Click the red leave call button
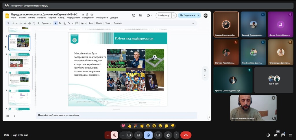This screenshot has height=140, width=296. pyautogui.click(x=186, y=135)
